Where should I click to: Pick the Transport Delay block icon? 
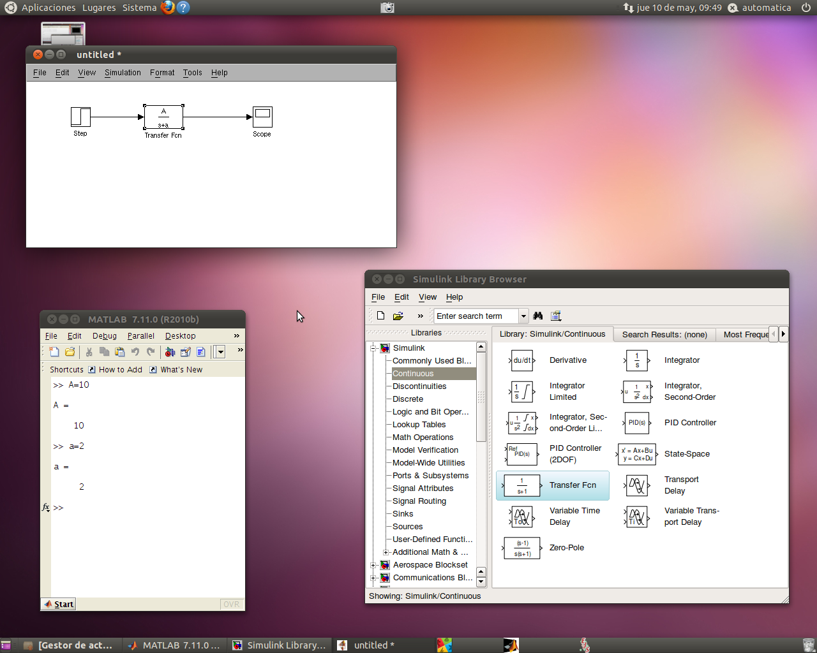637,485
